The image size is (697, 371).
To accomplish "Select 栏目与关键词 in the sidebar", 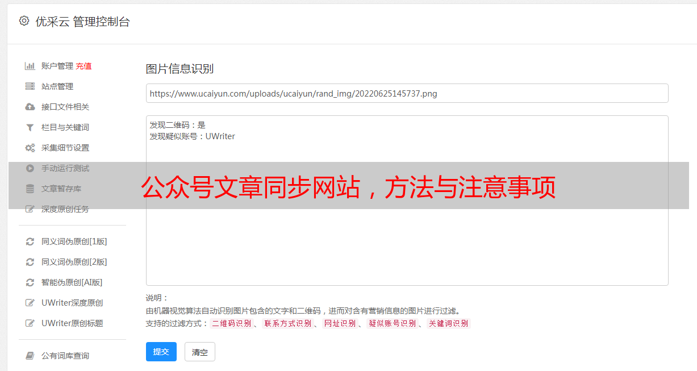I will (65, 127).
